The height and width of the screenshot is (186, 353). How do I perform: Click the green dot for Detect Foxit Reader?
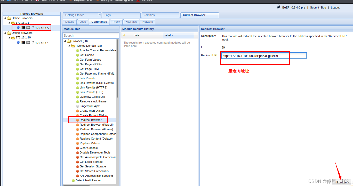73,180
